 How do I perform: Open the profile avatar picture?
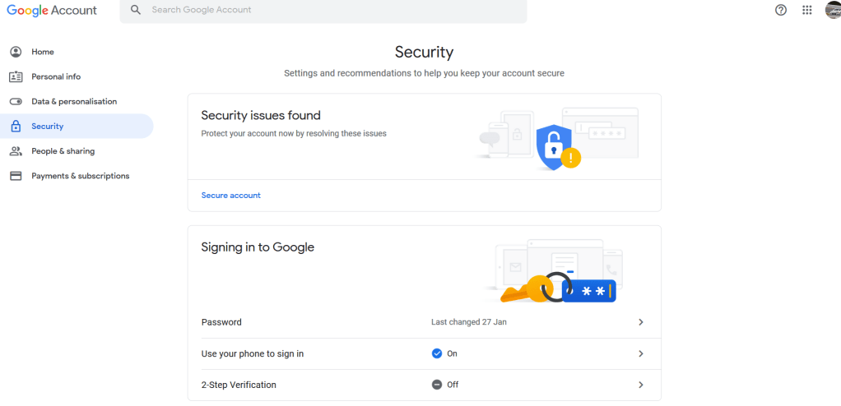pos(833,10)
